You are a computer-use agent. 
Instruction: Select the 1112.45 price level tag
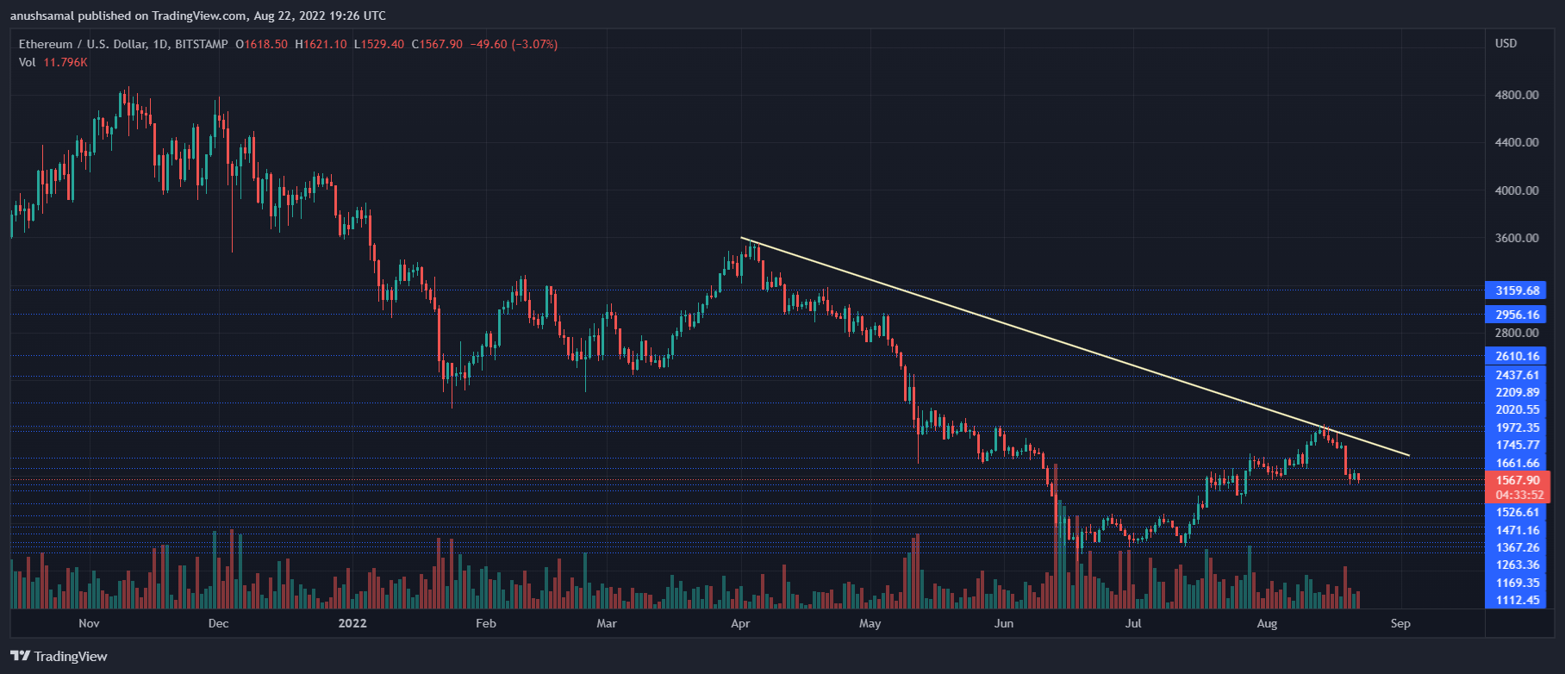tap(1516, 600)
